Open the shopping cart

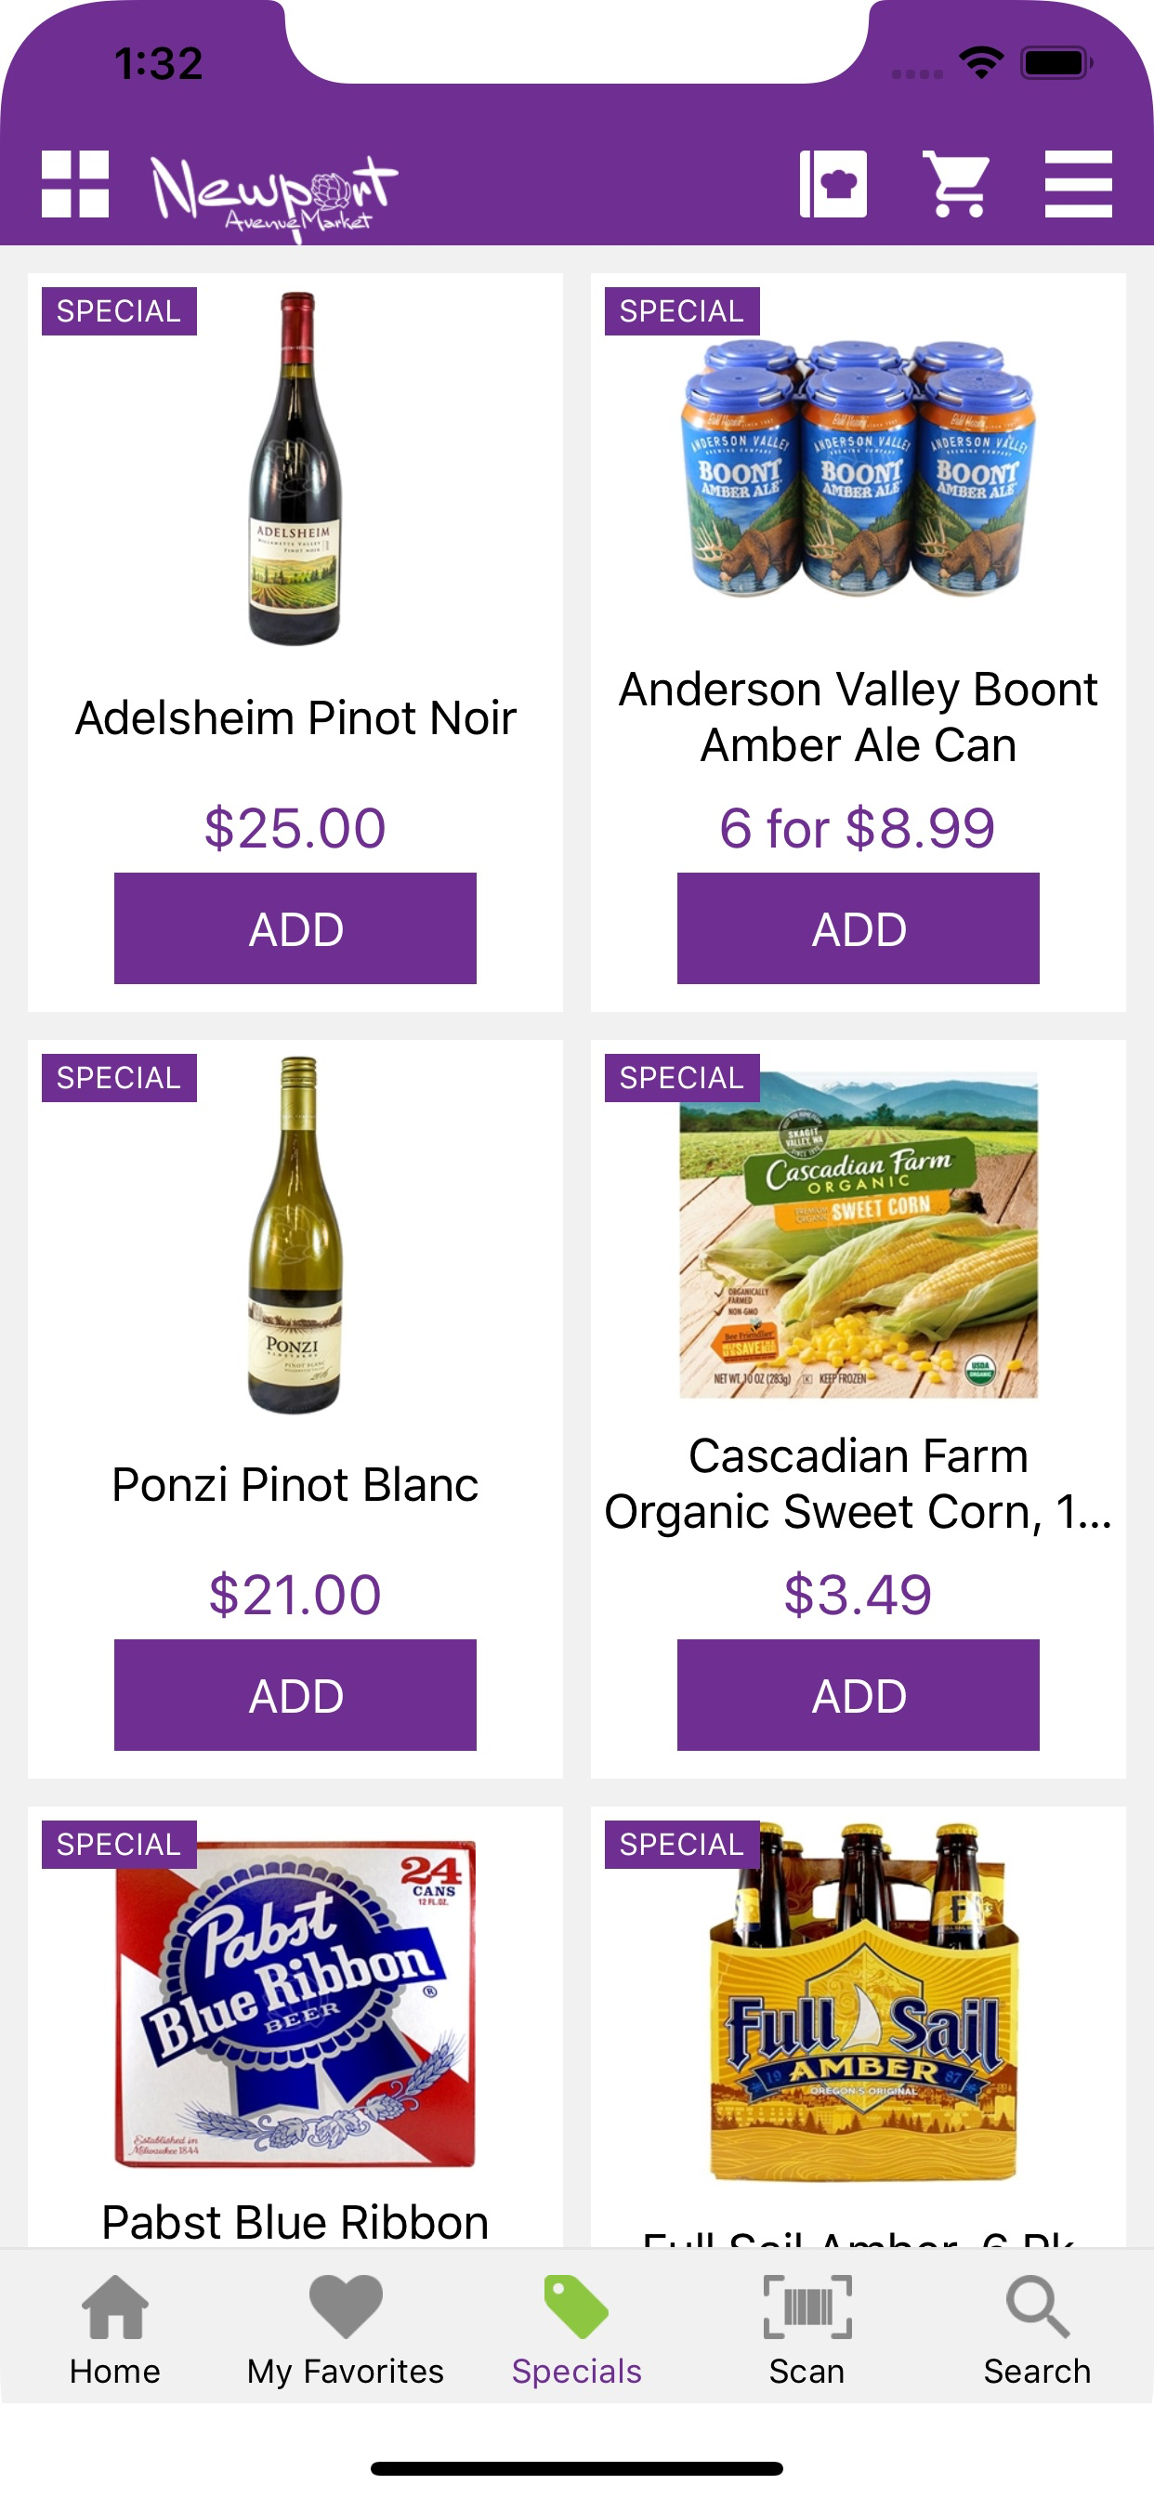pyautogui.click(x=957, y=184)
